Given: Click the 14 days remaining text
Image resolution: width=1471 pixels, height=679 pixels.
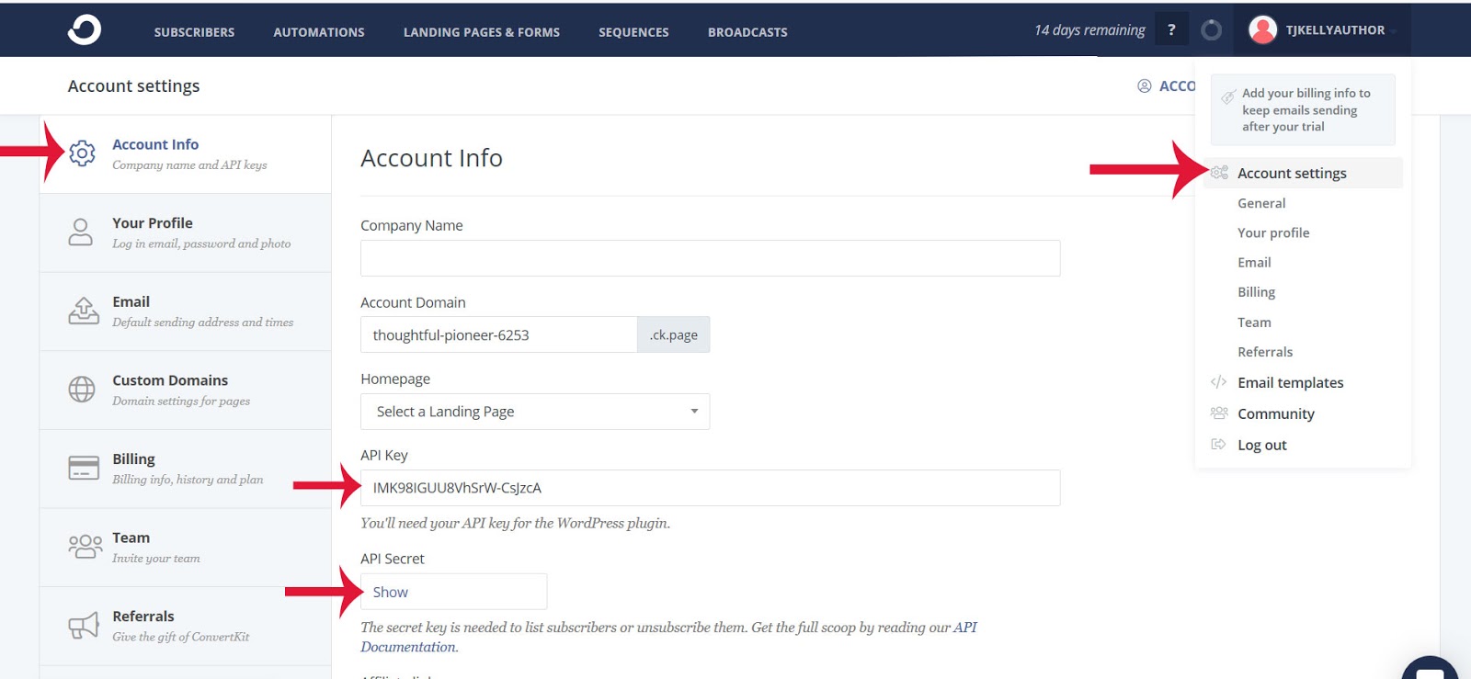Looking at the screenshot, I should [1089, 30].
